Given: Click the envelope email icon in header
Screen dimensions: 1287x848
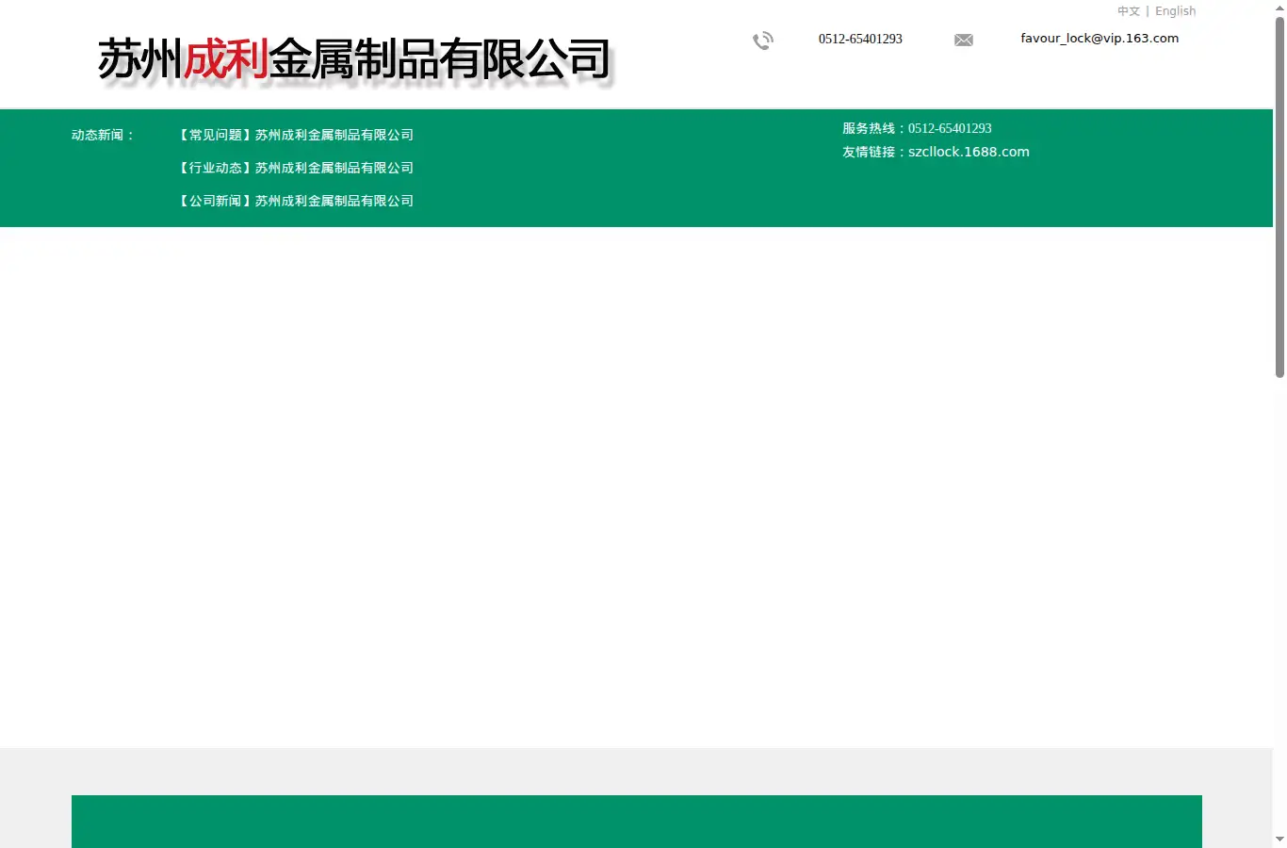Looking at the screenshot, I should click(963, 40).
